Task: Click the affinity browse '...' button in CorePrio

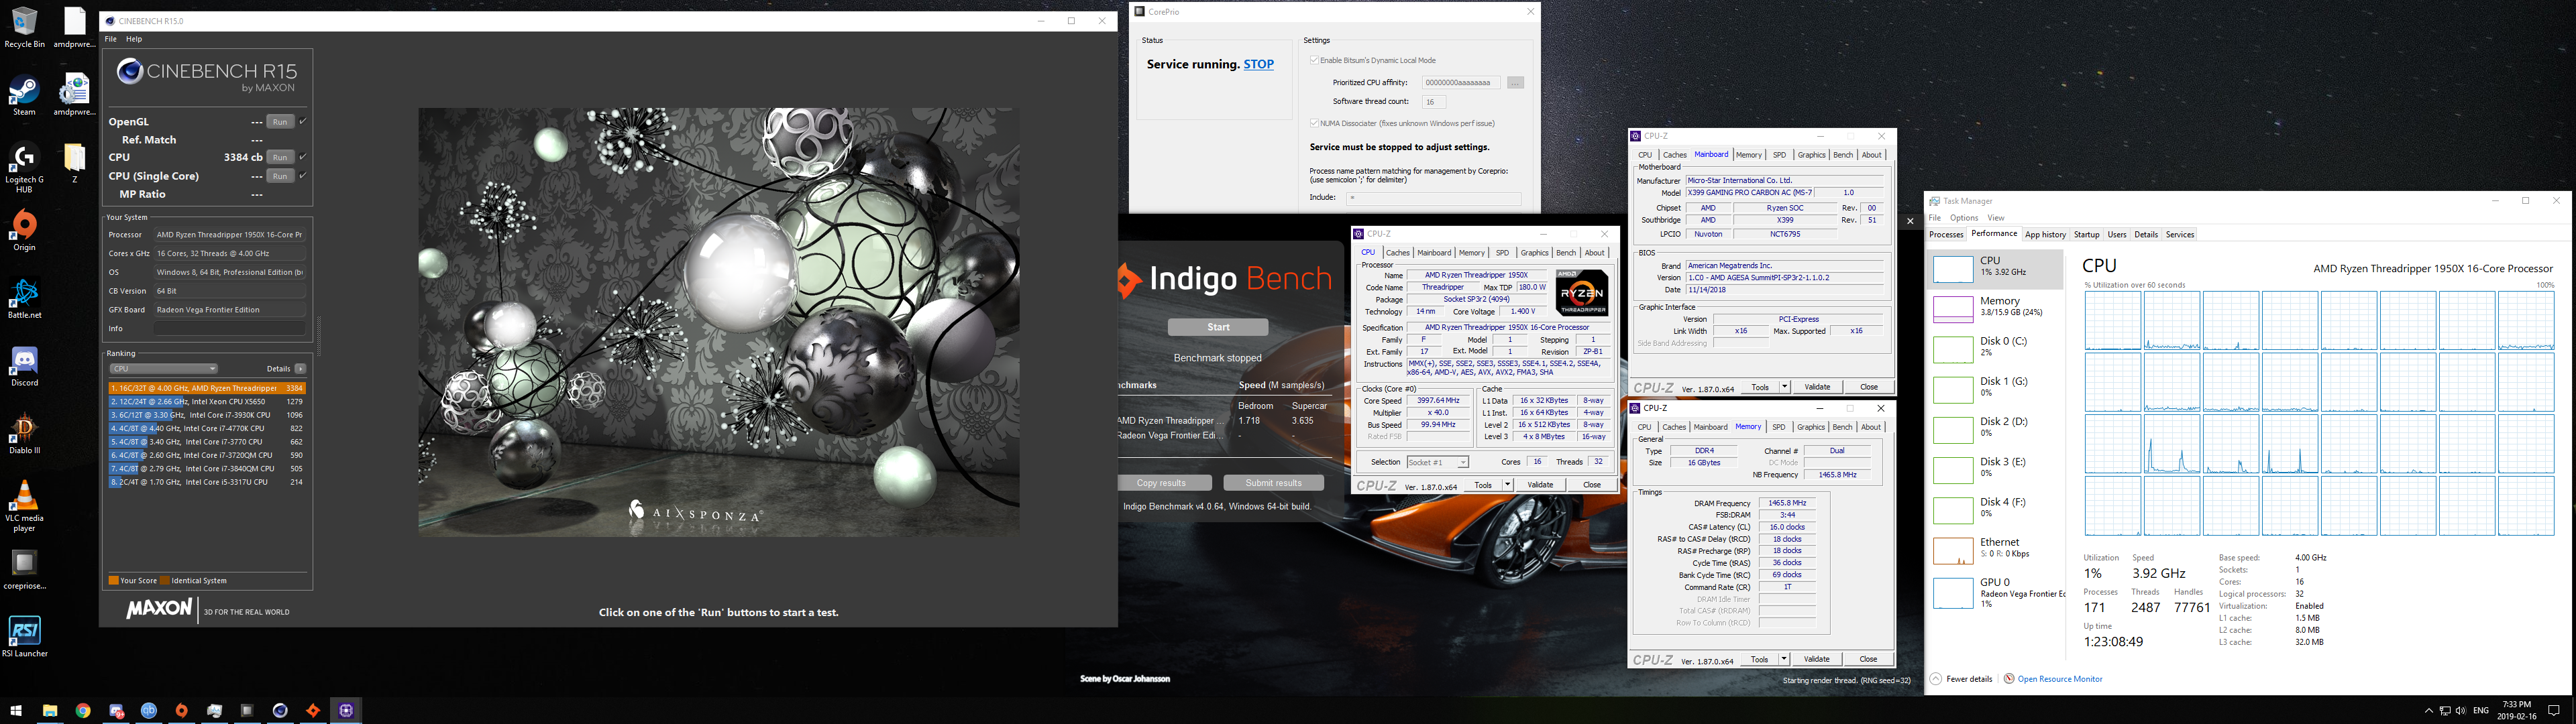Action: point(1515,83)
